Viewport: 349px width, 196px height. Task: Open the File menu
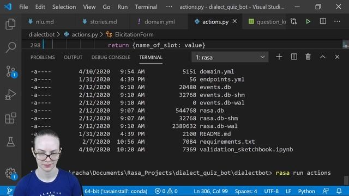tap(23, 7)
